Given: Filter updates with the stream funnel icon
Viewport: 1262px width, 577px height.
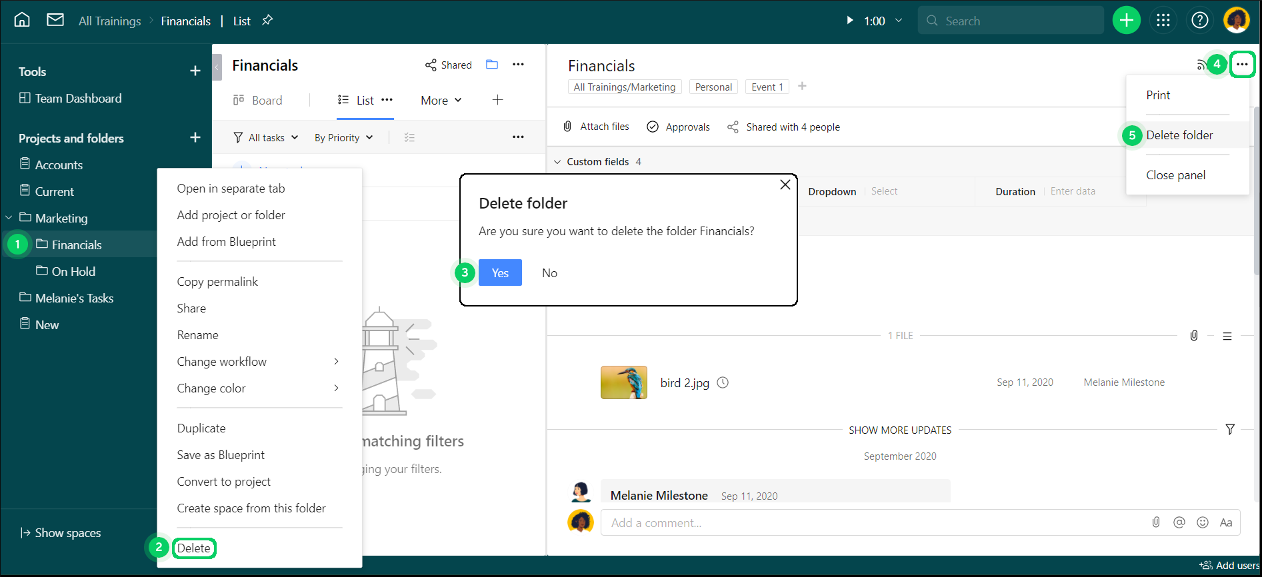Looking at the screenshot, I should point(1230,430).
